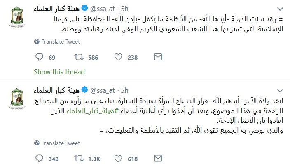
Task: Send second tweet via direct message envelope
Action: 158,159
